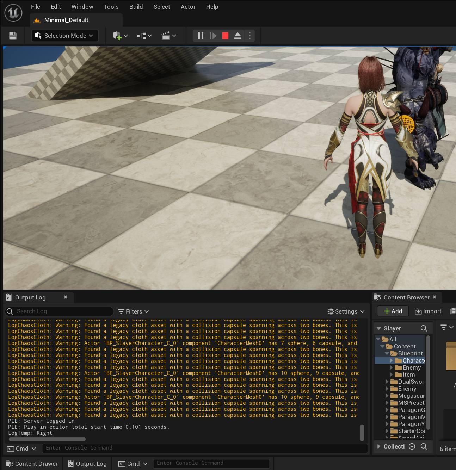The width and height of the screenshot is (456, 470).
Task: Close the Output Log panel tab
Action: 66,297
